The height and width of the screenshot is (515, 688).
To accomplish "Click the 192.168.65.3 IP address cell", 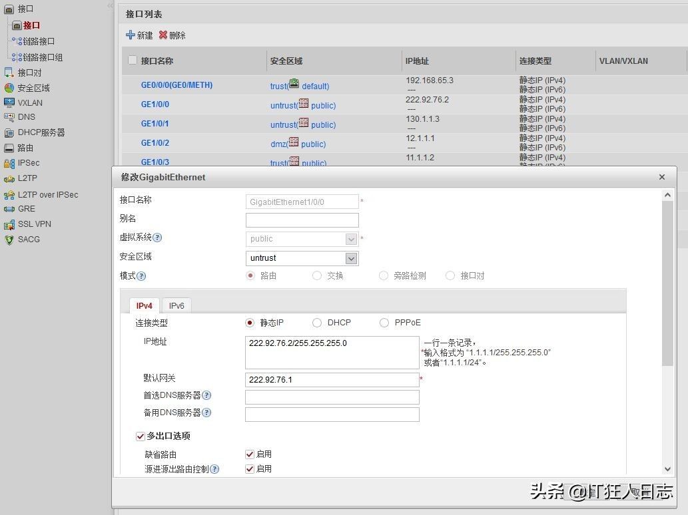I will pyautogui.click(x=430, y=81).
